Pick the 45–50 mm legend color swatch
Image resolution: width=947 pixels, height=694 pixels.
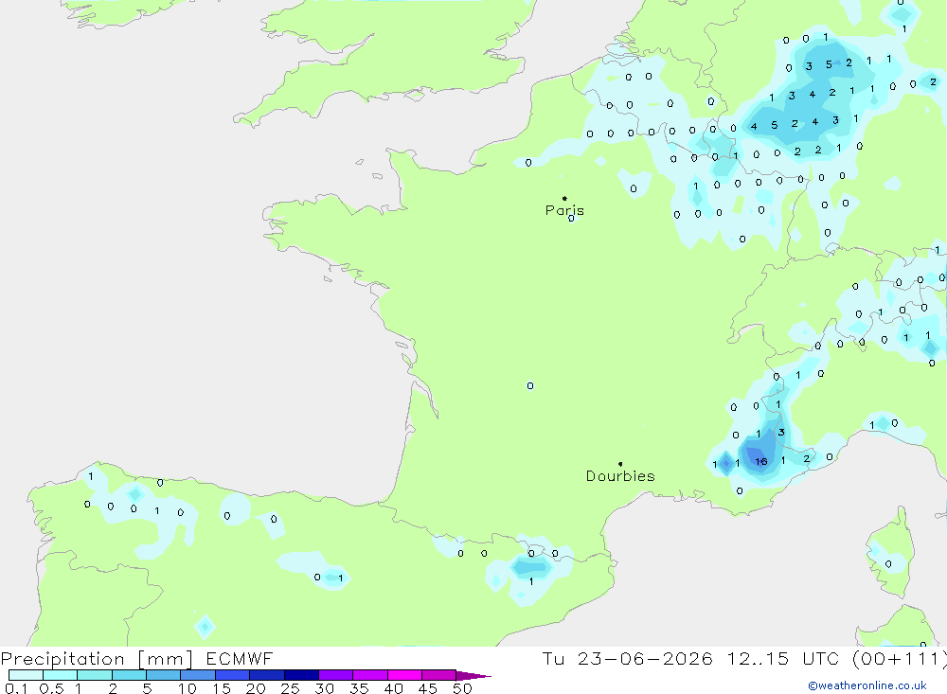click(439, 675)
